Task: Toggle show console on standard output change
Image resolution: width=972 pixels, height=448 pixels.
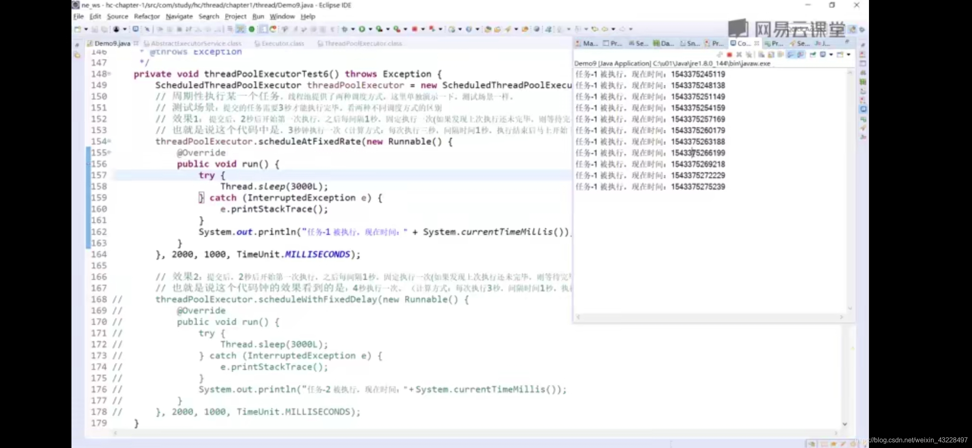Action: coord(790,54)
